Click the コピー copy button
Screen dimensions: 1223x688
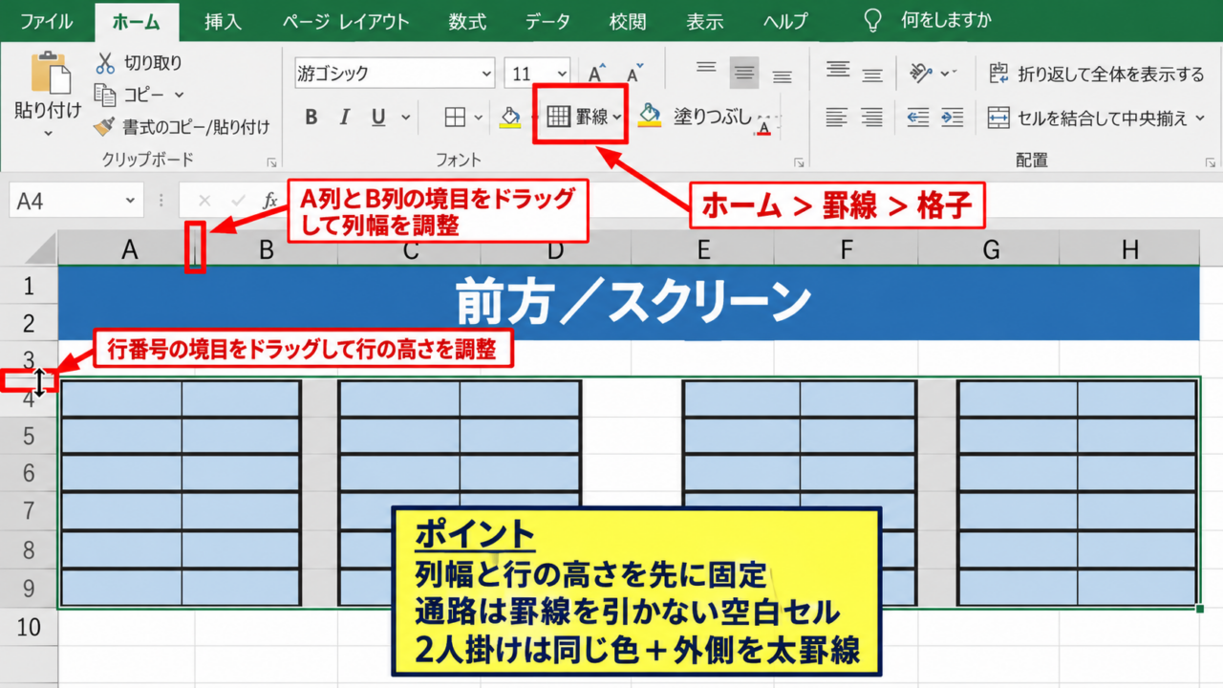(131, 95)
